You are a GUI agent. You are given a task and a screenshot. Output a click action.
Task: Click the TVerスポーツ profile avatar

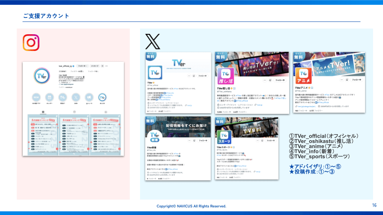[x=224, y=137]
